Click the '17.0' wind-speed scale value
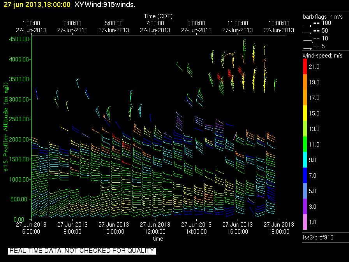Image resolution: width=349 pixels, height=262 pixels. (x=314, y=98)
